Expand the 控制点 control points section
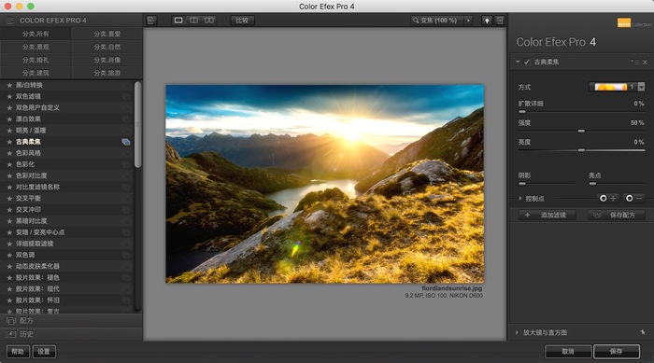This screenshot has height=363, width=654. (520, 199)
